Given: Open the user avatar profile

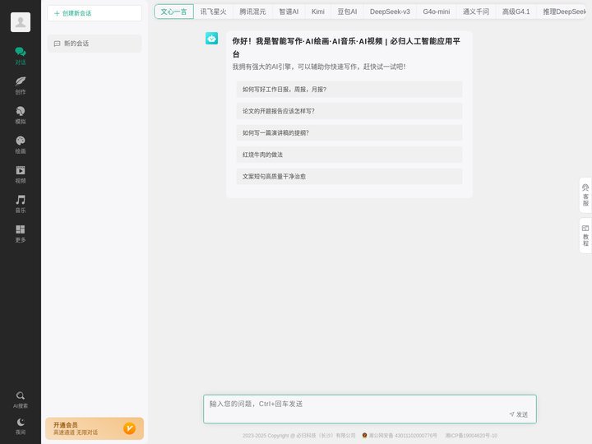Looking at the screenshot, I should [21, 22].
